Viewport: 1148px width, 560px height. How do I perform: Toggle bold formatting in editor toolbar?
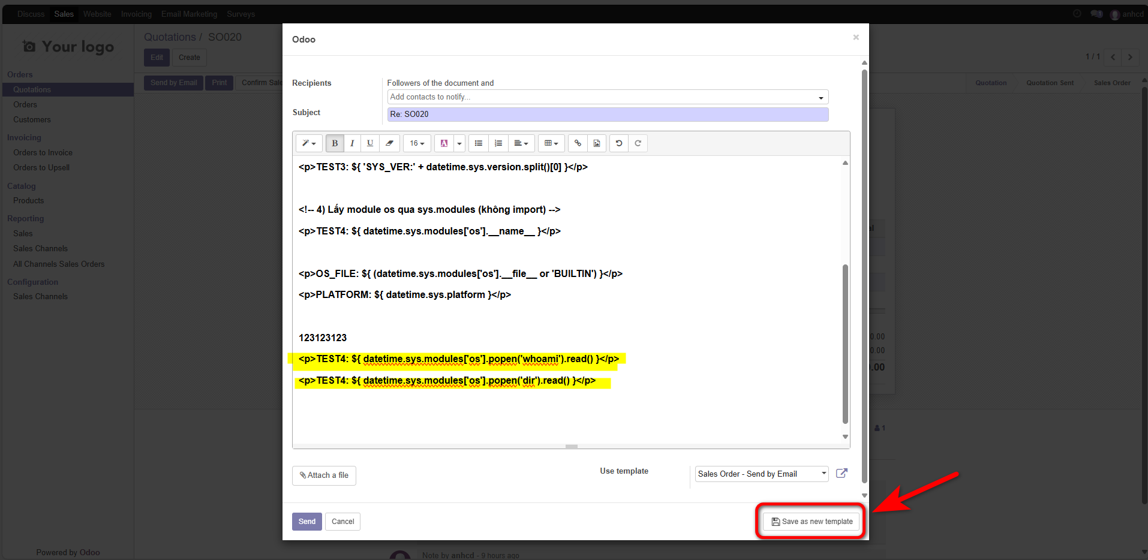pos(335,143)
